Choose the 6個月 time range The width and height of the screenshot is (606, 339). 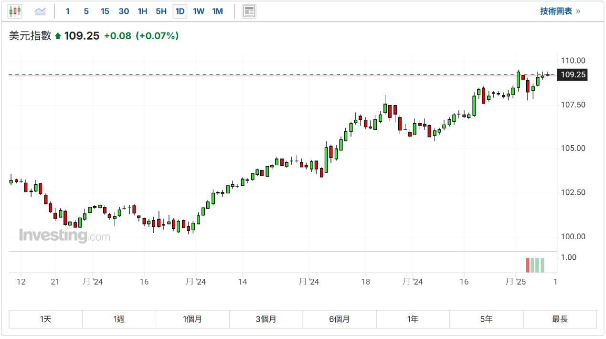click(x=340, y=319)
